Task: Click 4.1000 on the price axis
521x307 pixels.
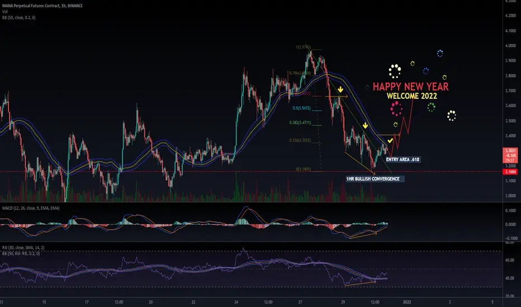Action: click(510, 31)
